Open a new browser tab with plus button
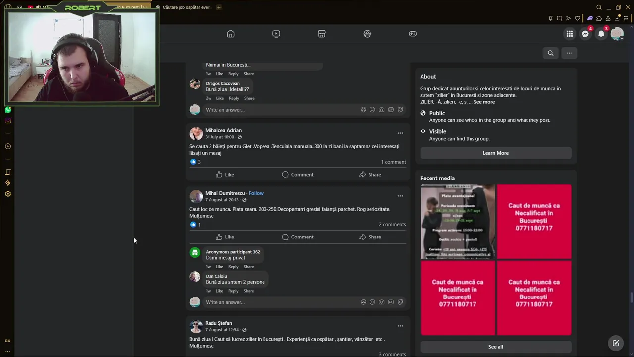 219,7
